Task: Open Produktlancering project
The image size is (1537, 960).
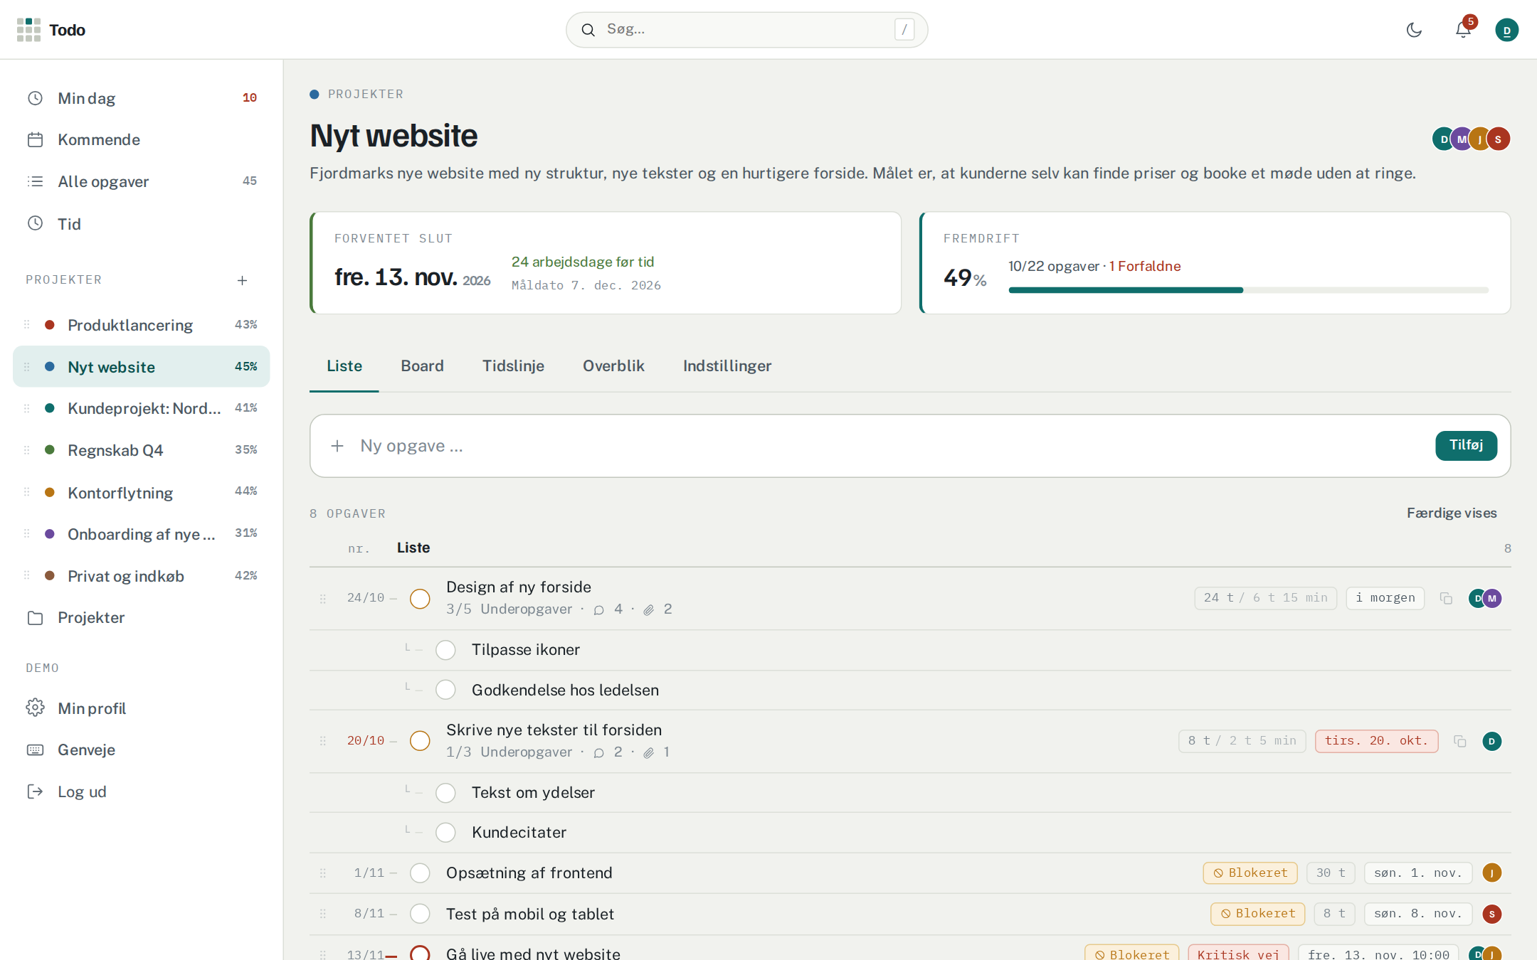Action: 141,325
